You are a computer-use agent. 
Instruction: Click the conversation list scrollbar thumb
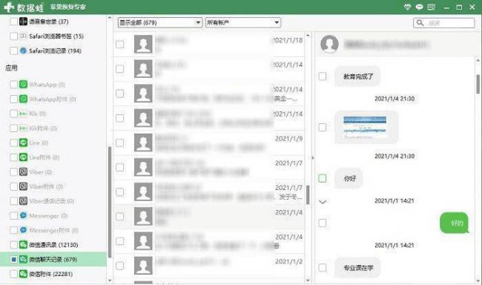pos(308,194)
